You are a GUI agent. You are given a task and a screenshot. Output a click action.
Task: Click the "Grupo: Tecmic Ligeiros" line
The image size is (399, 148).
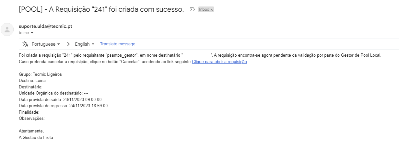tap(40, 74)
